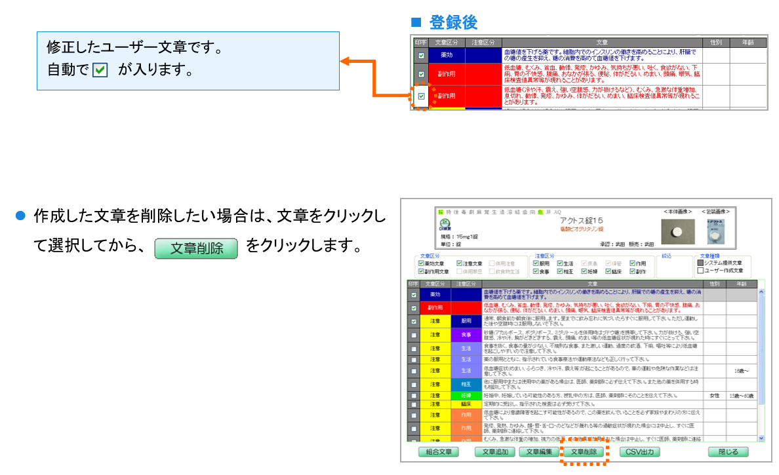Click the green 文章削除 button icon in instructions
Image resolution: width=779 pixels, height=475 pixels.
pos(197,248)
